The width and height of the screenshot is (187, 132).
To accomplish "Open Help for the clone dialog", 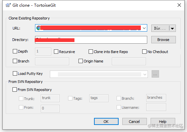I will tap(163, 121).
